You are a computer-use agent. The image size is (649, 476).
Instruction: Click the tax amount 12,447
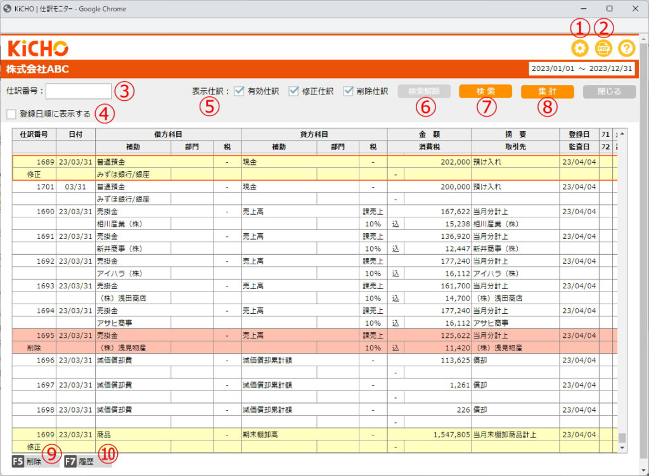pos(458,248)
